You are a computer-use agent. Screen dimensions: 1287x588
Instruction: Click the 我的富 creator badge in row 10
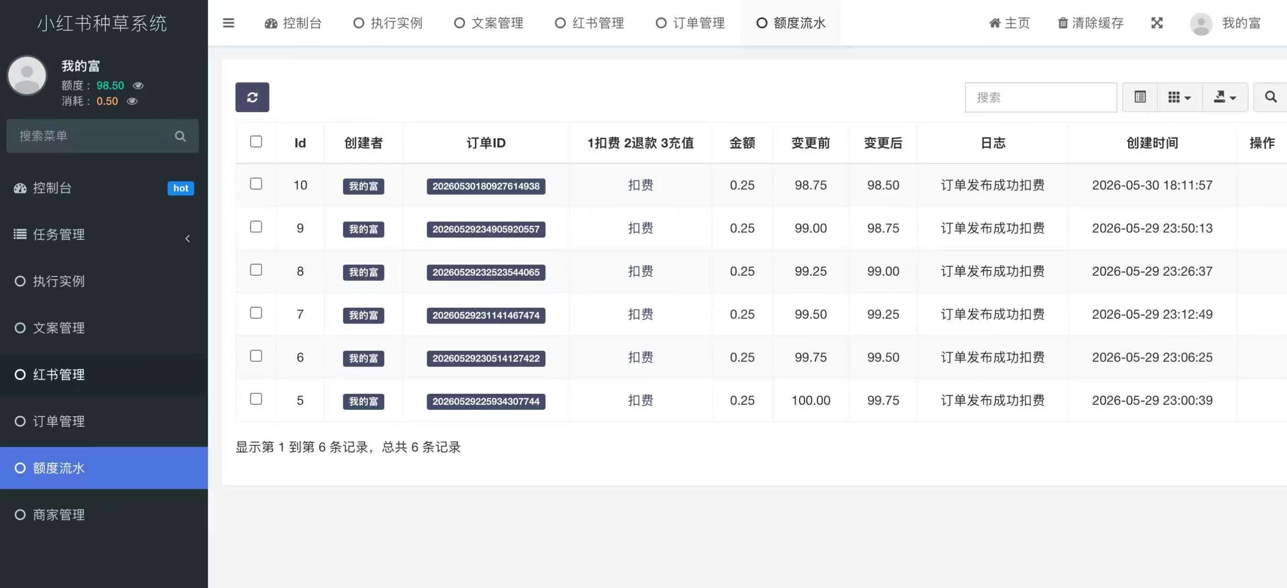363,186
